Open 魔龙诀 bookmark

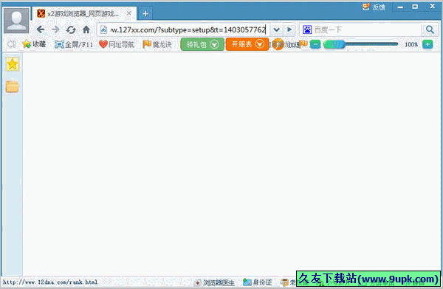(x=157, y=44)
